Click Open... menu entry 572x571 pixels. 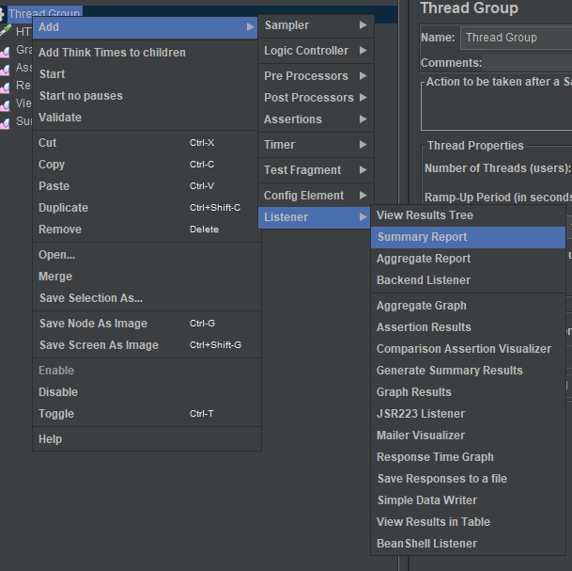click(147, 255)
